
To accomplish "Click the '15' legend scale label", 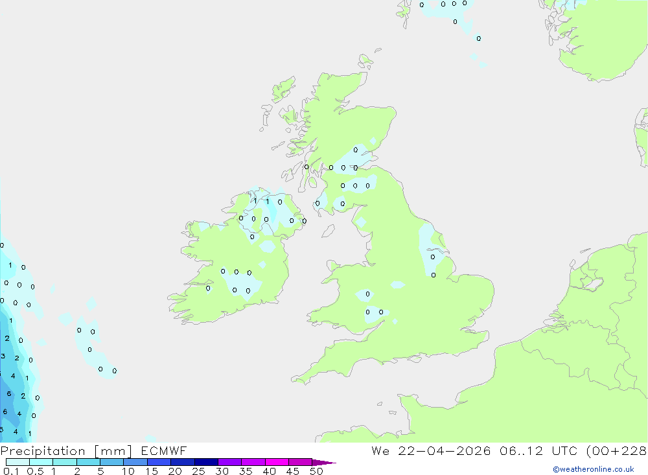I will pyautogui.click(x=152, y=471).
